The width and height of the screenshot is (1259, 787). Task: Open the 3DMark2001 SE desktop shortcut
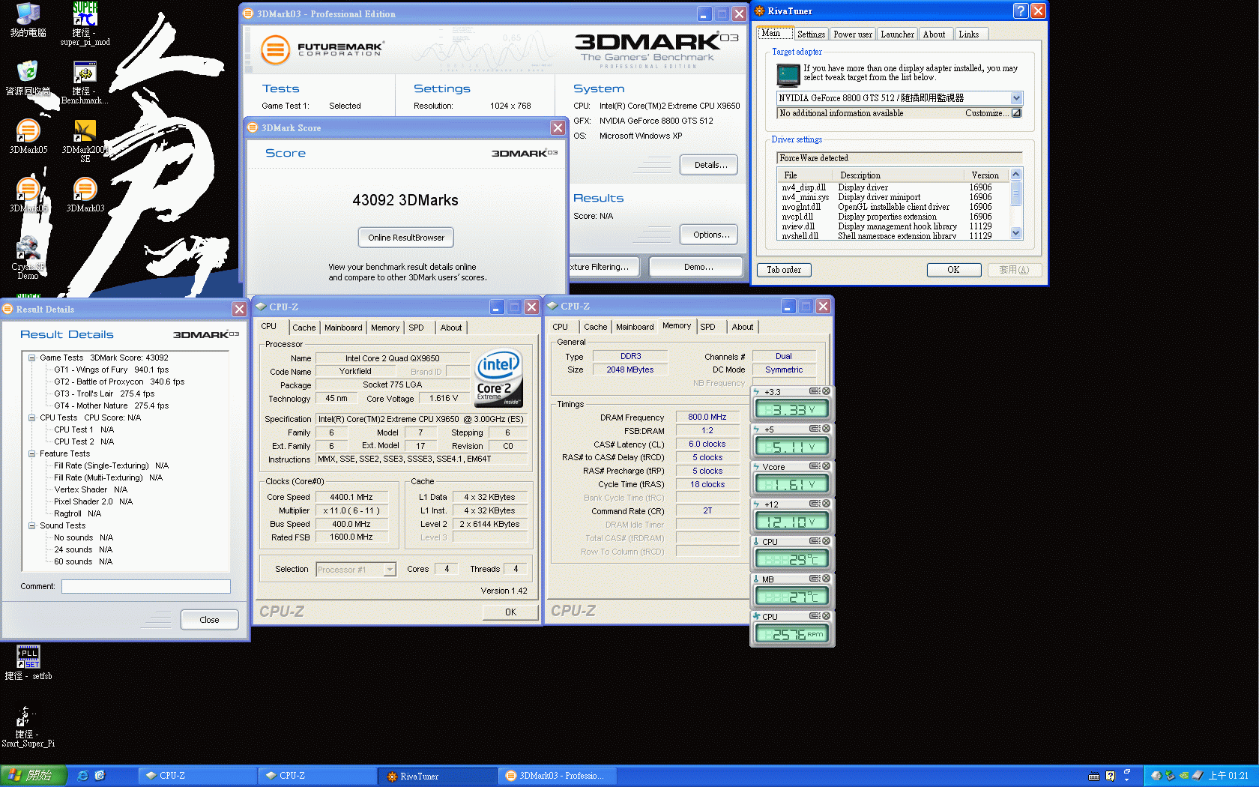(x=85, y=140)
